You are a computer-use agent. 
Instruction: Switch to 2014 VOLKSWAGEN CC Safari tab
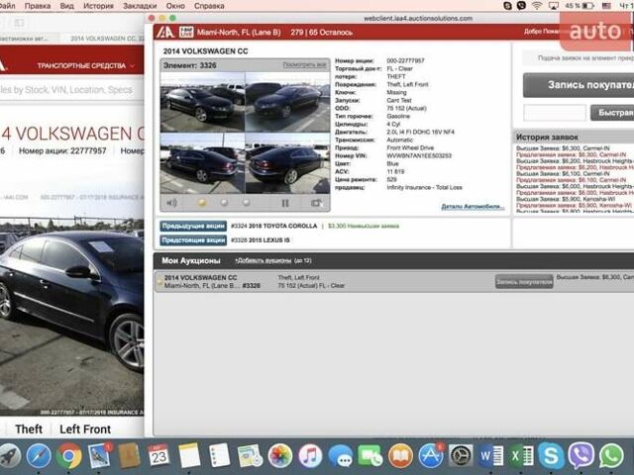click(x=102, y=39)
